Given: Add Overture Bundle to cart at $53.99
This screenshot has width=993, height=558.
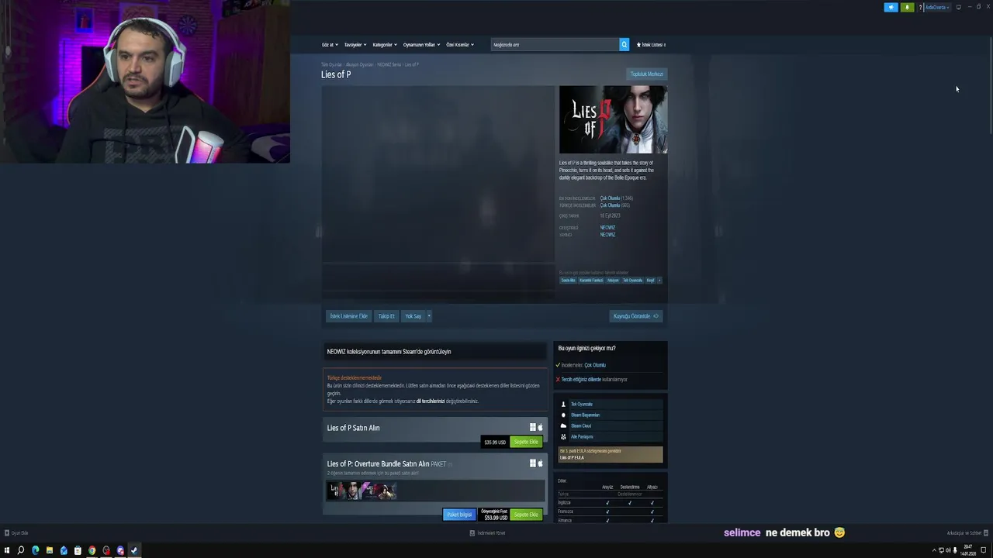Looking at the screenshot, I should [x=526, y=515].
